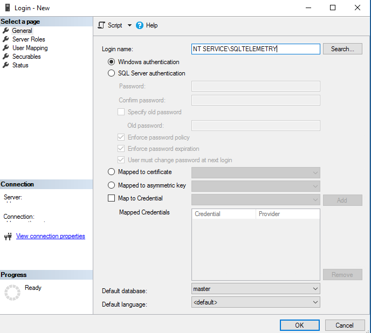Click the Script toolbar icon
This screenshot has height=333, width=371.
coord(101,25)
